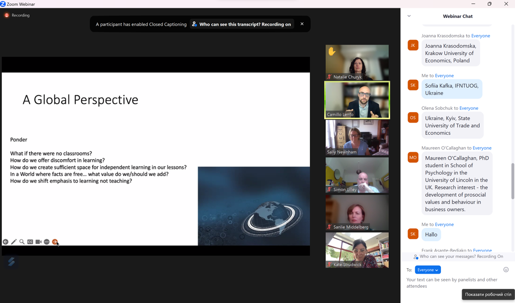Click Everyone link after Maureen O'Callaghan
The image size is (515, 303).
click(x=482, y=148)
